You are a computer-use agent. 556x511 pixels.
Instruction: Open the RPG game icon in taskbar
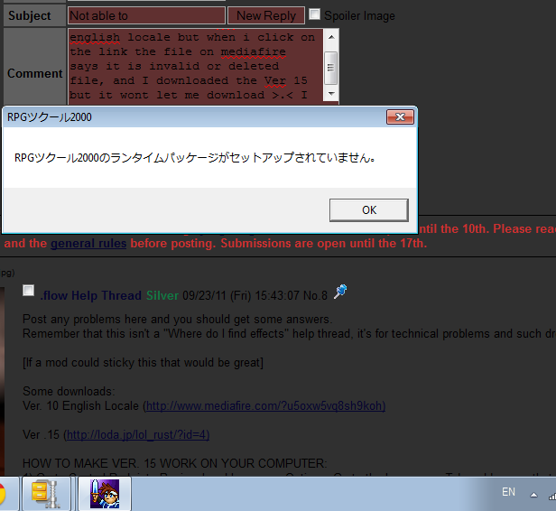[x=105, y=495]
